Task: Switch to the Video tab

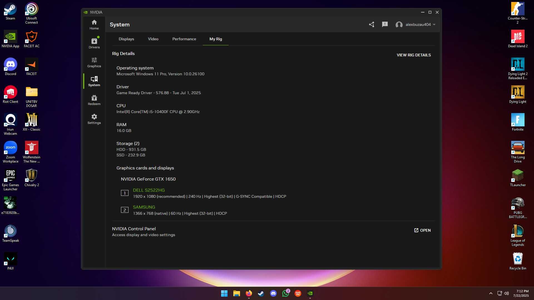Action: pos(153,39)
